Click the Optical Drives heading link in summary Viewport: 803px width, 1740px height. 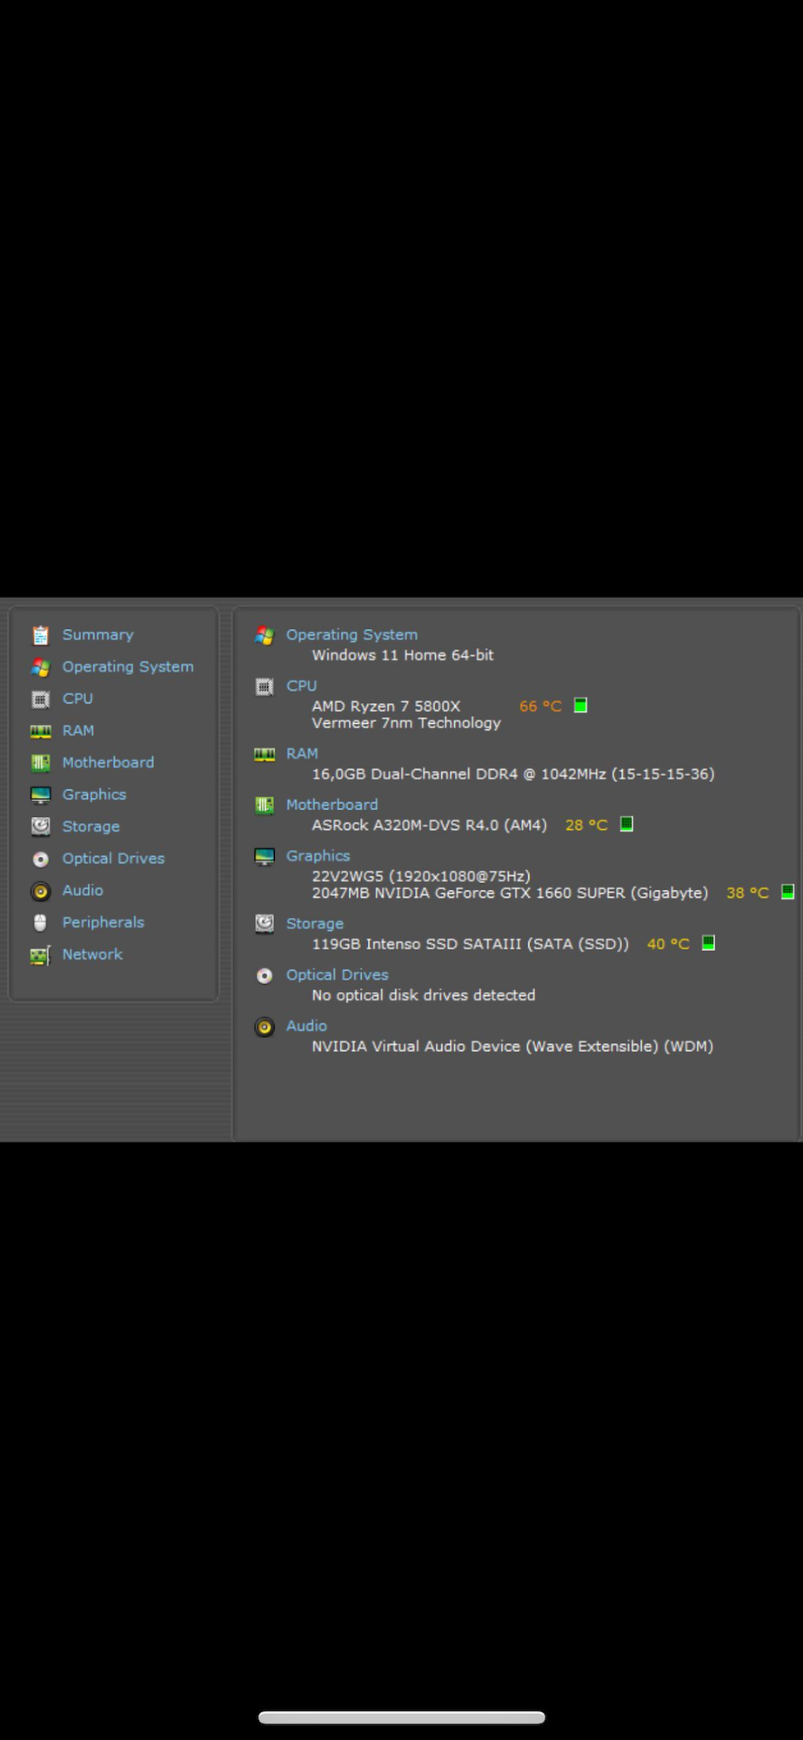[337, 975]
